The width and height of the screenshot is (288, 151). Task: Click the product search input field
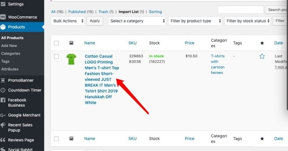click(x=240, y=10)
